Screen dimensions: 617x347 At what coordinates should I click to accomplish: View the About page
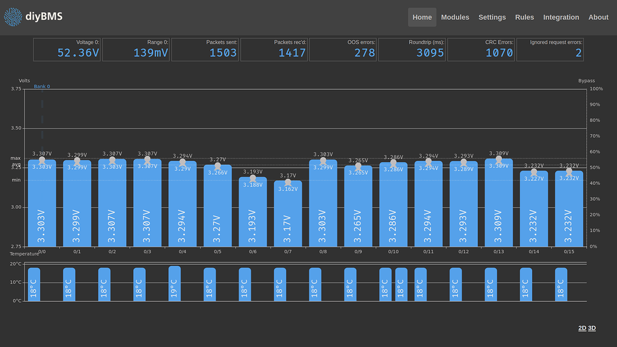coord(598,17)
